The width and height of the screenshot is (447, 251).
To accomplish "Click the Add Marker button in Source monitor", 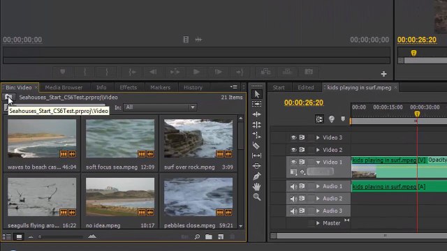I will pyautogui.click(x=63, y=72).
